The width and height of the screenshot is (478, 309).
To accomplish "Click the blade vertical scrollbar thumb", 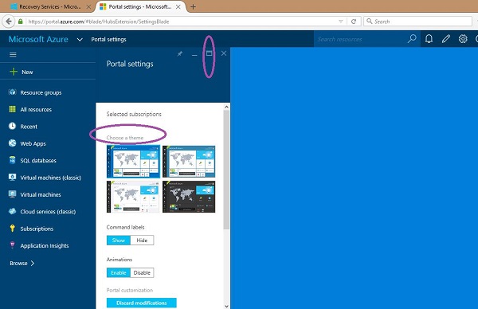I will click(x=226, y=170).
